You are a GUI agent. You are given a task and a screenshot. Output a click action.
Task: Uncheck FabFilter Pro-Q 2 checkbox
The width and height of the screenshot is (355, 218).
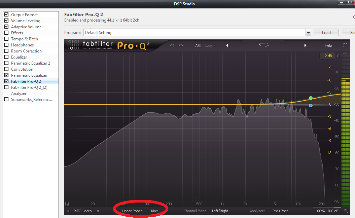point(7,81)
